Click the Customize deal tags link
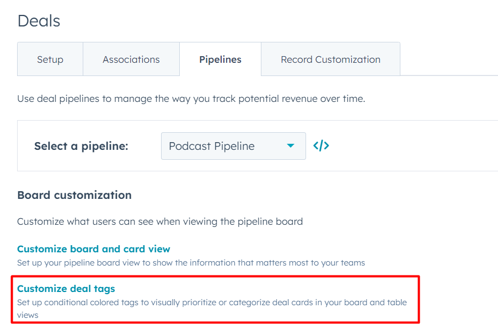Image resolution: width=498 pixels, height=330 pixels. pos(66,289)
